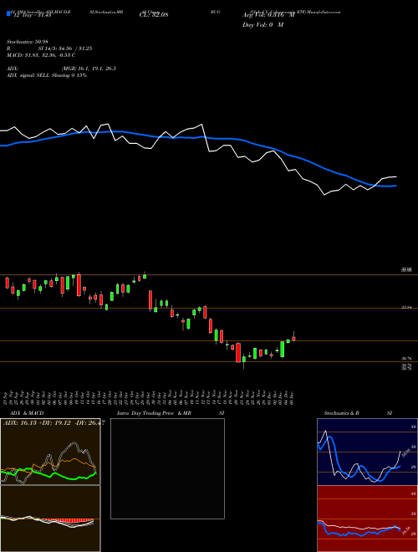The image size is (418, 552).
Task: Click the '12 Day = 31.43' label
Action: click(31, 15)
